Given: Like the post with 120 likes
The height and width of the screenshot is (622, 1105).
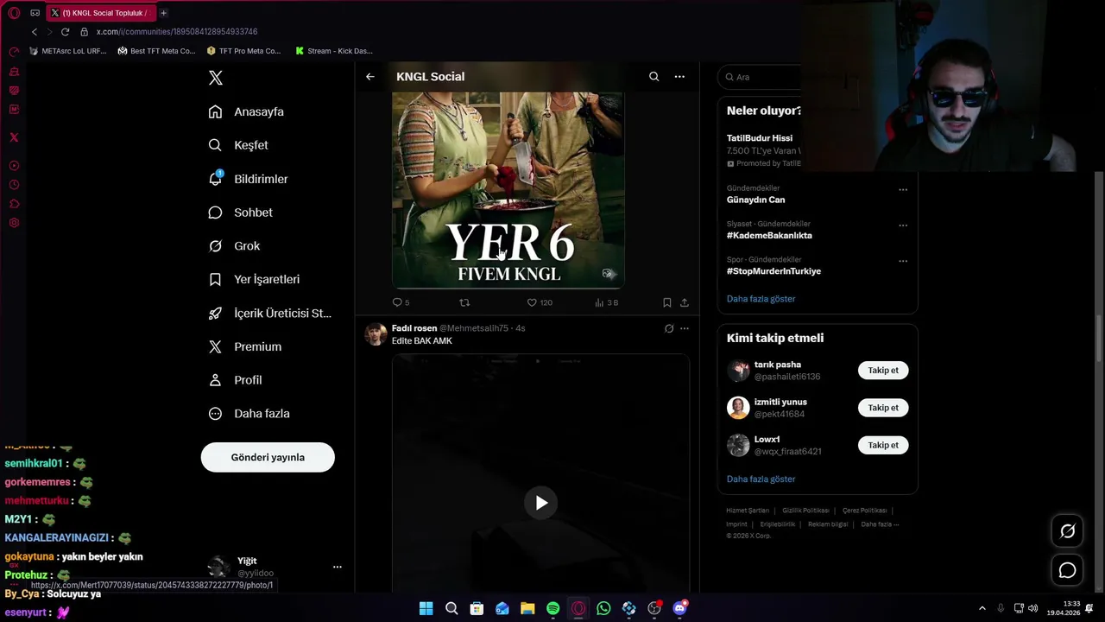Looking at the screenshot, I should [x=540, y=302].
